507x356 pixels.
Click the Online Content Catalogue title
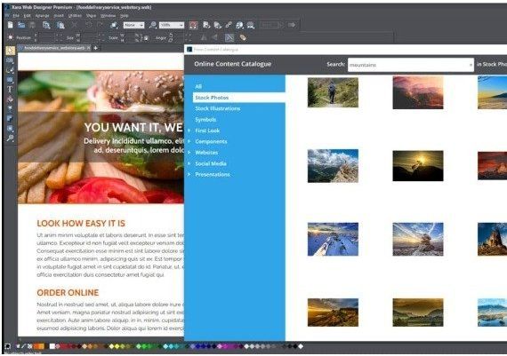pyautogui.click(x=232, y=64)
